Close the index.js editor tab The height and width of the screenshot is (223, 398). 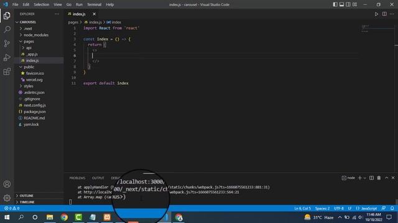(x=94, y=14)
